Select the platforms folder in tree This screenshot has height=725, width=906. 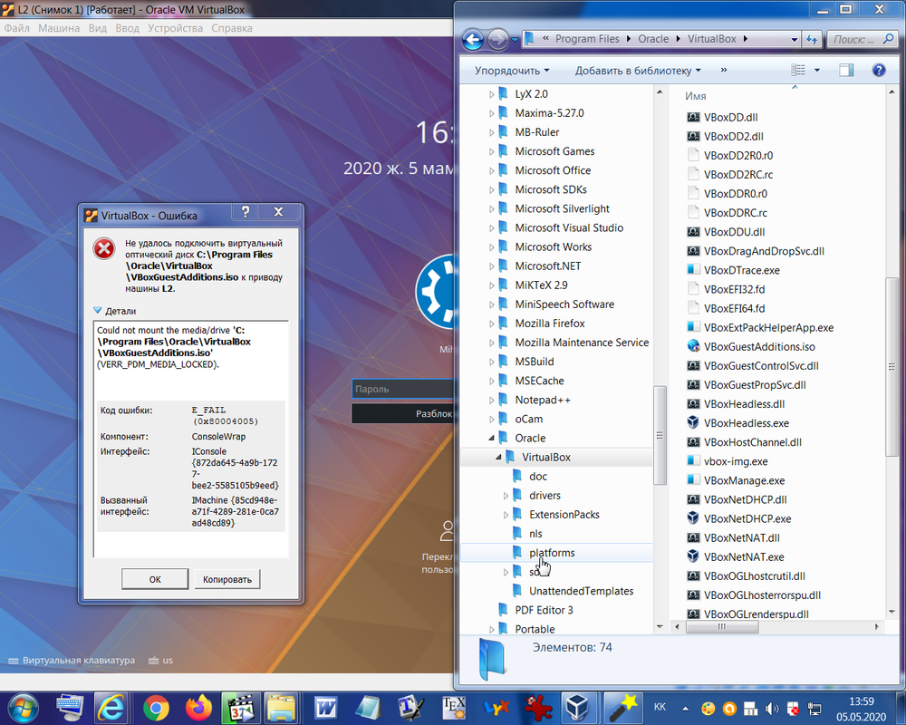(x=552, y=553)
